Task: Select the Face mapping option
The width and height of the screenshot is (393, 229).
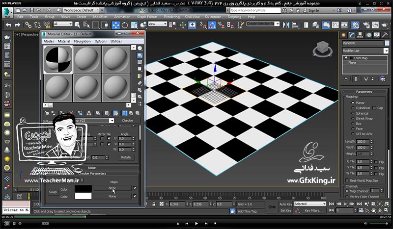Action: click(353, 129)
